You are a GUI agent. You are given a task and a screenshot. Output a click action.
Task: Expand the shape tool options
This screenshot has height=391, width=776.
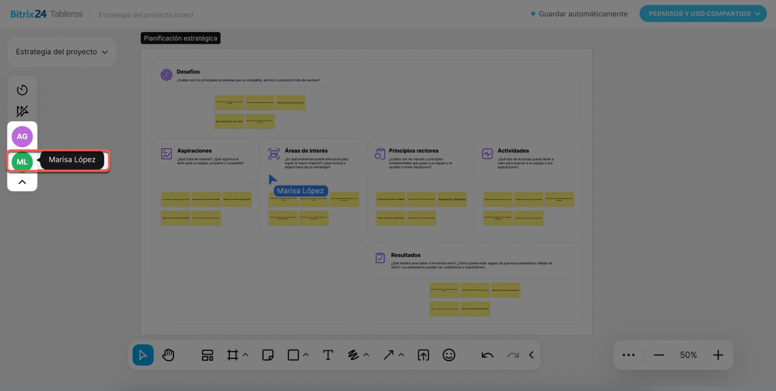tap(306, 355)
